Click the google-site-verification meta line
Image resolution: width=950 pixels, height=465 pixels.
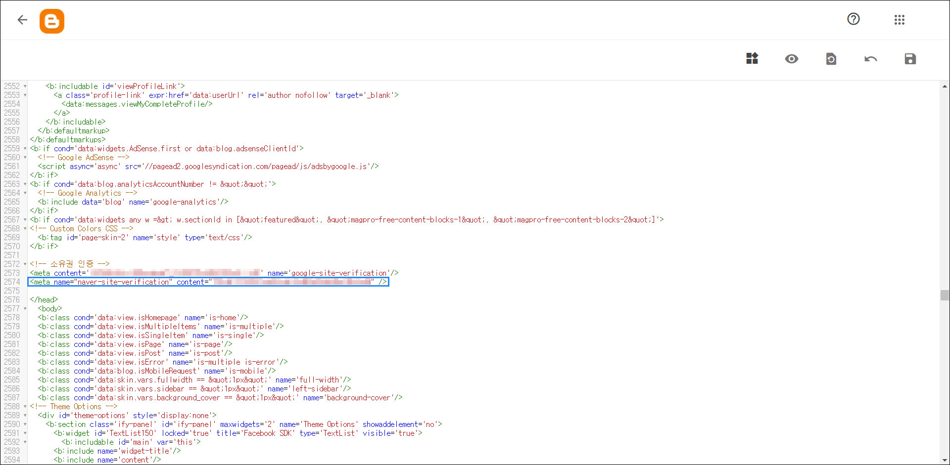pyautogui.click(x=214, y=273)
